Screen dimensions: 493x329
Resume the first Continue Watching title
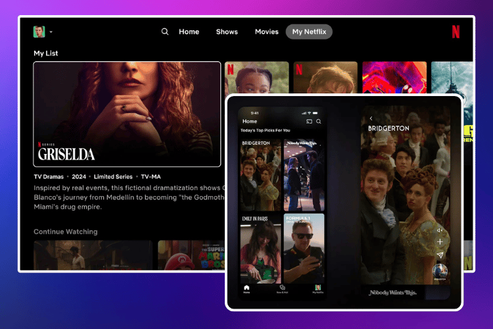click(x=93, y=255)
